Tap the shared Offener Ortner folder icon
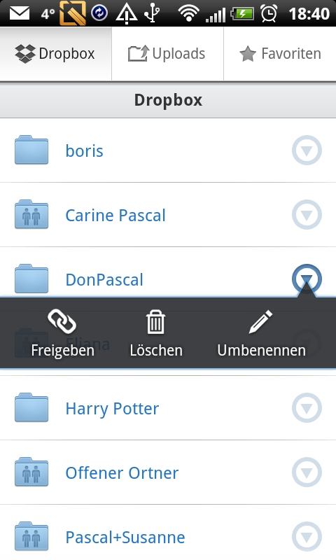 (31, 472)
